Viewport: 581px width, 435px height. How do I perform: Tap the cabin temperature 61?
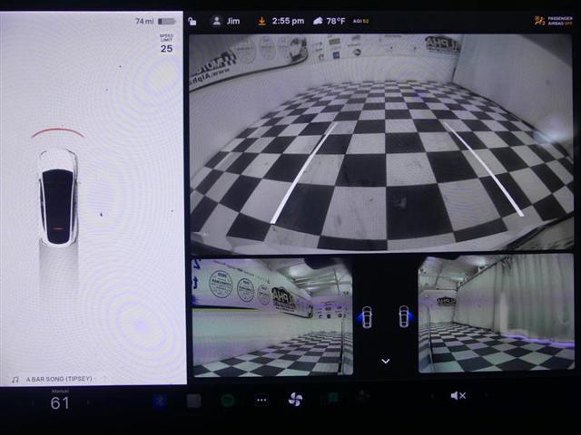pos(60,403)
